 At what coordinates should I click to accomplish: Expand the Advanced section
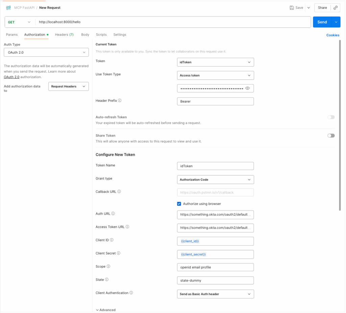pyautogui.click(x=106, y=310)
